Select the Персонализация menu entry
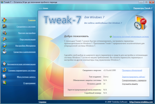This screenshot has width=155, height=104. [x=28, y=39]
